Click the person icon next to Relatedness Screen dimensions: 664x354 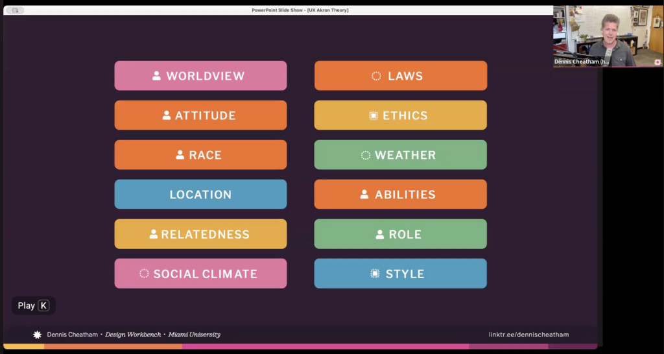(154, 234)
